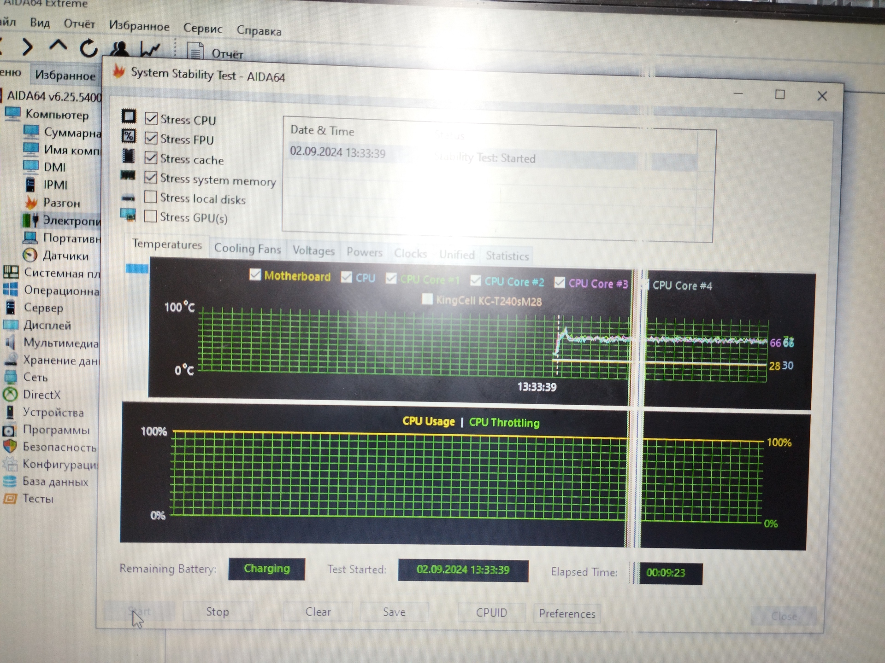Toggle the CPU temperature graph checkbox
Viewport: 885px width, 663px height.
tap(346, 277)
